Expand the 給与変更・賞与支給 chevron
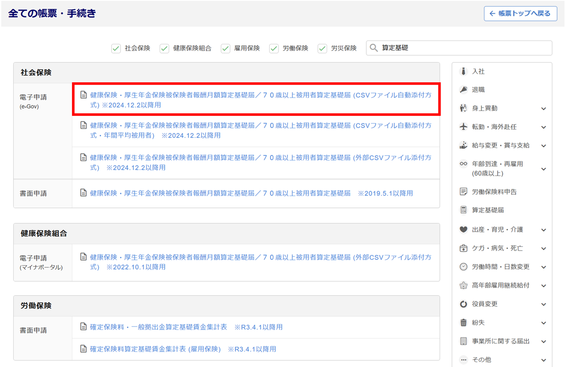 (x=543, y=146)
